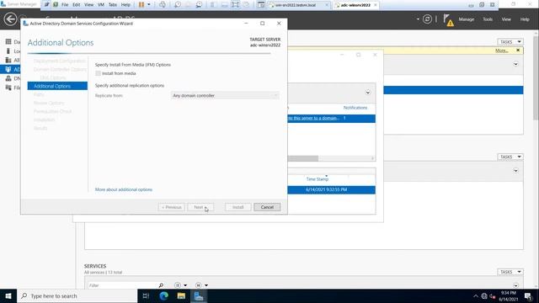The image size is (539, 303).
Task: Collapse the events section chevron
Action: pos(515,171)
